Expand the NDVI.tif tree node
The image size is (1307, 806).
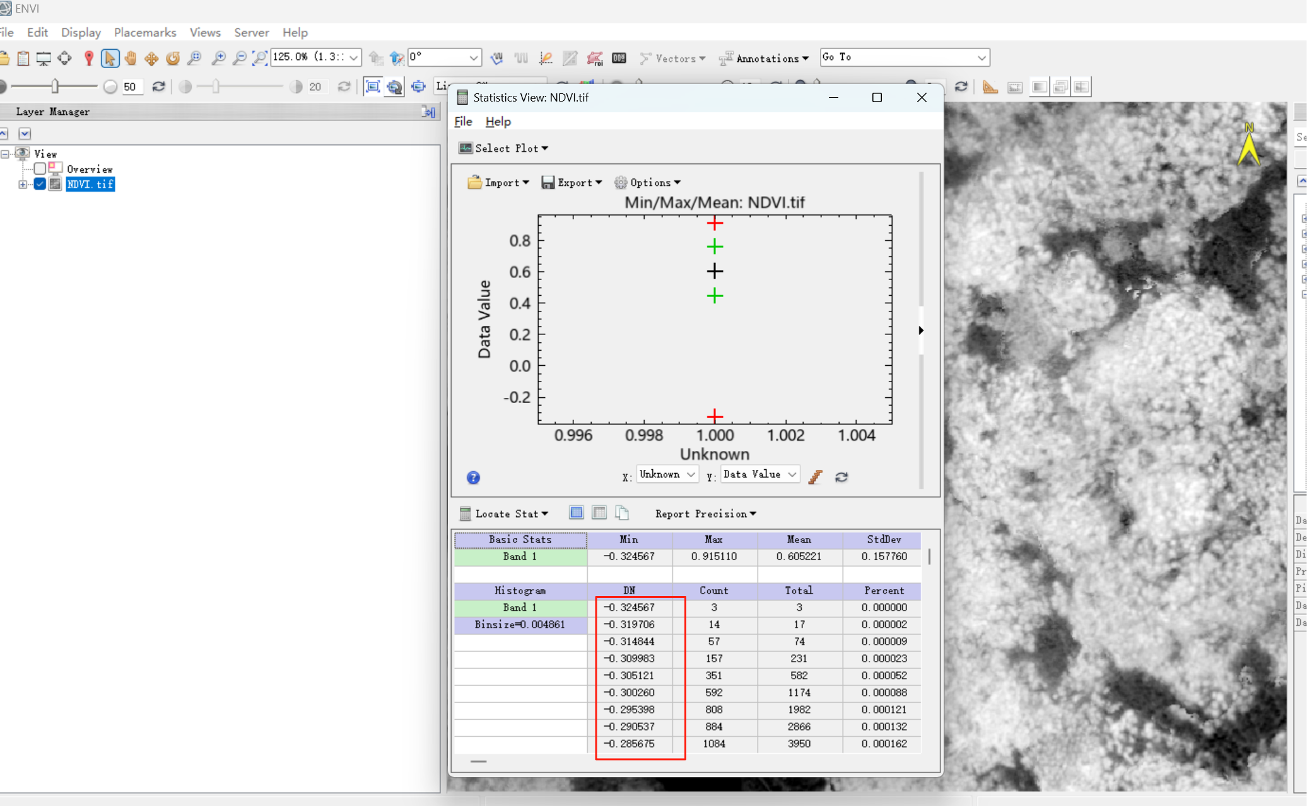pyautogui.click(x=23, y=184)
